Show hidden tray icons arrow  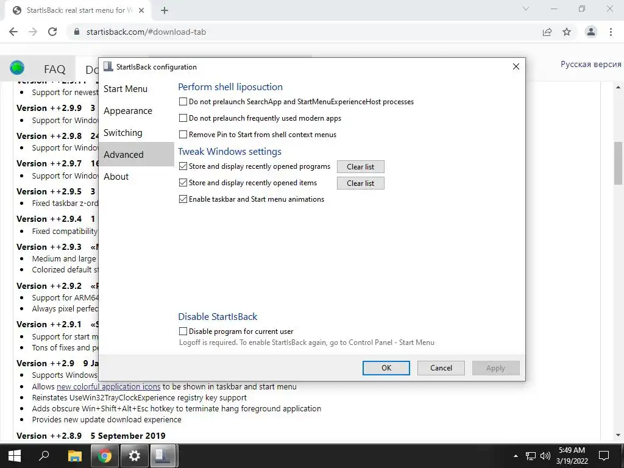coord(516,456)
